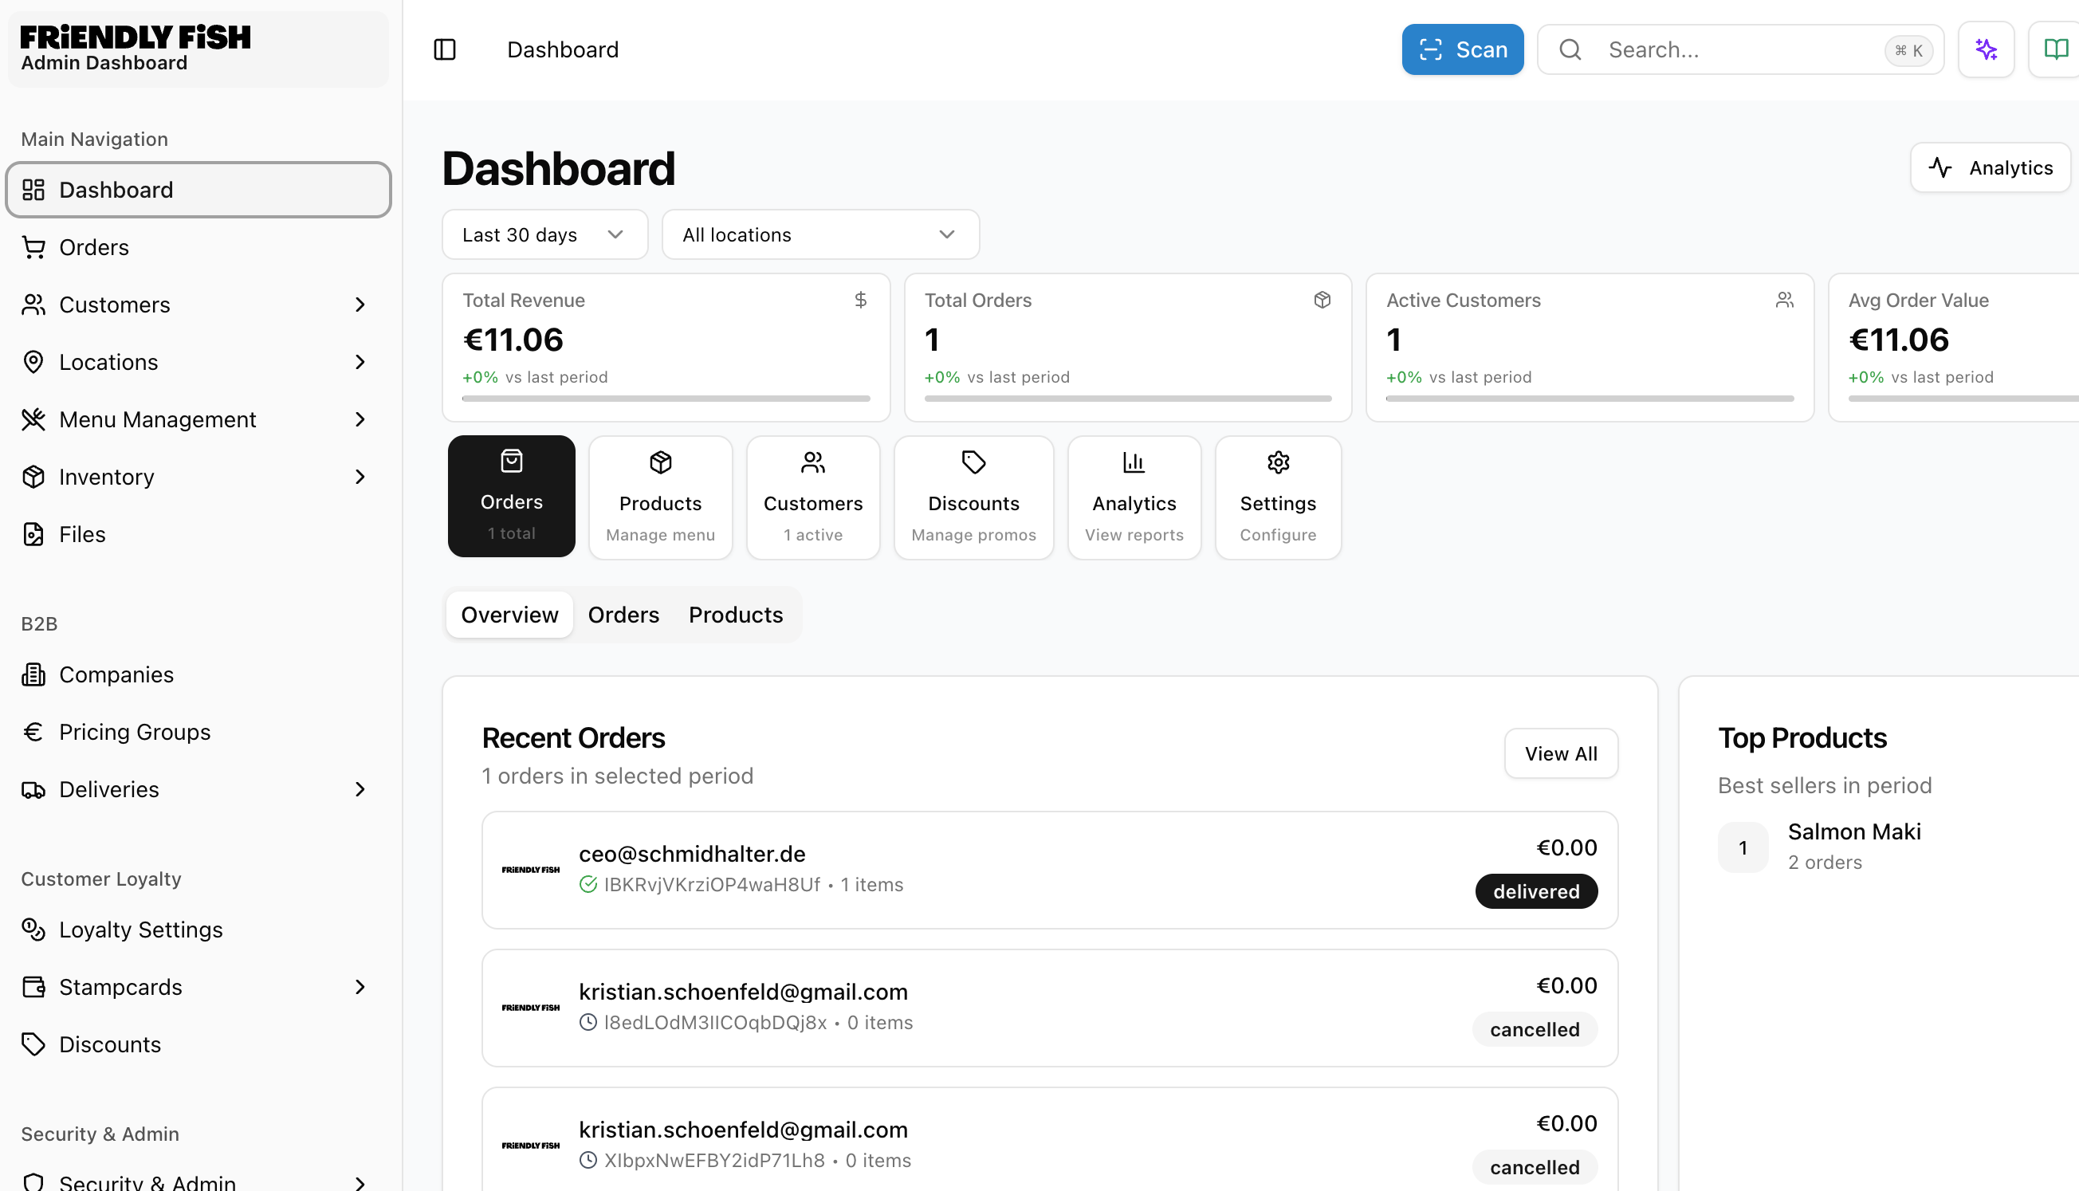Expand the Menu Management section
This screenshot has height=1191, width=2079.
click(196, 419)
